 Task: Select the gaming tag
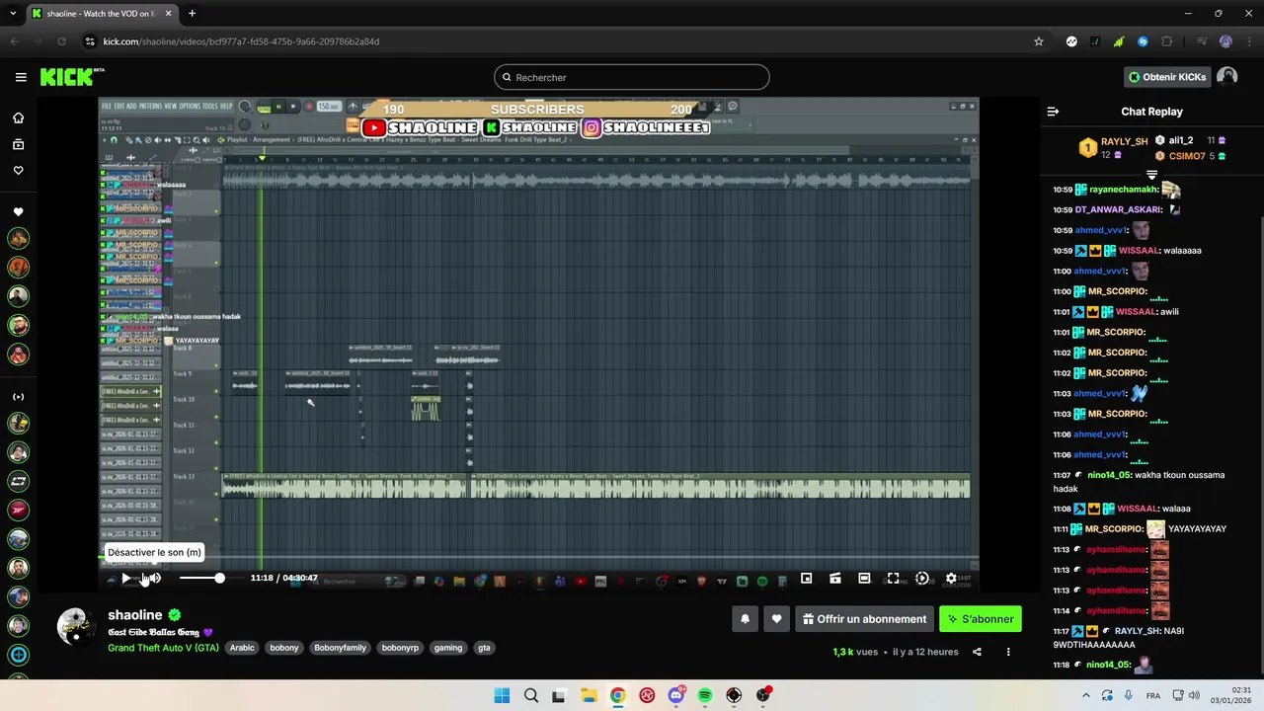pyautogui.click(x=448, y=648)
